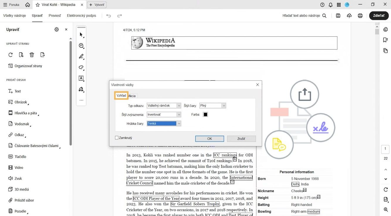Switch to the Vzhľad tab
391x216 pixels.
121,96
